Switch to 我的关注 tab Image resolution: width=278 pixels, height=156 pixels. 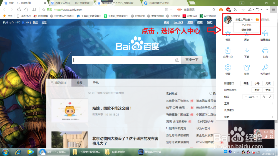(x=59, y=83)
